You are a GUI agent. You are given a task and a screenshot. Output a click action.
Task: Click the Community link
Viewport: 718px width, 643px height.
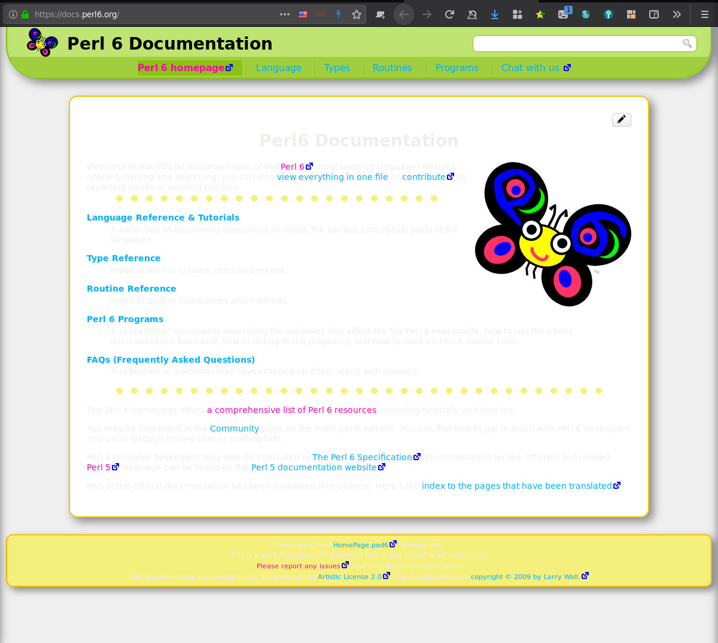235,428
